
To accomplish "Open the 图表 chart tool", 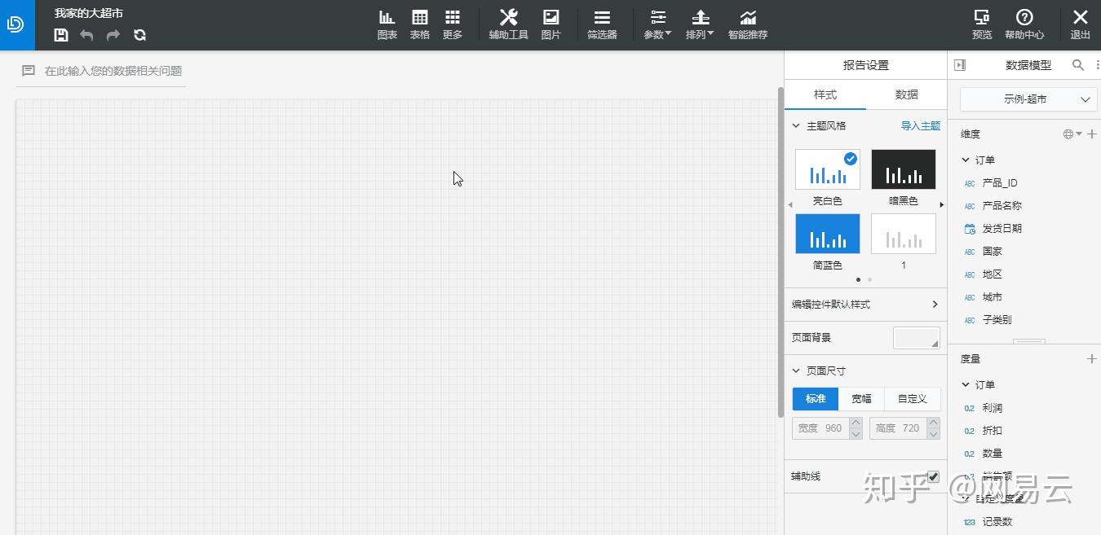I will 387,24.
